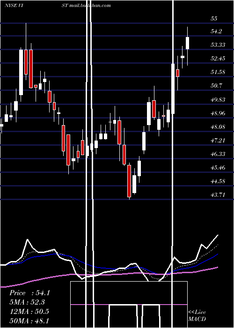Click the Price : 54.1 readout

click(x=29, y=293)
